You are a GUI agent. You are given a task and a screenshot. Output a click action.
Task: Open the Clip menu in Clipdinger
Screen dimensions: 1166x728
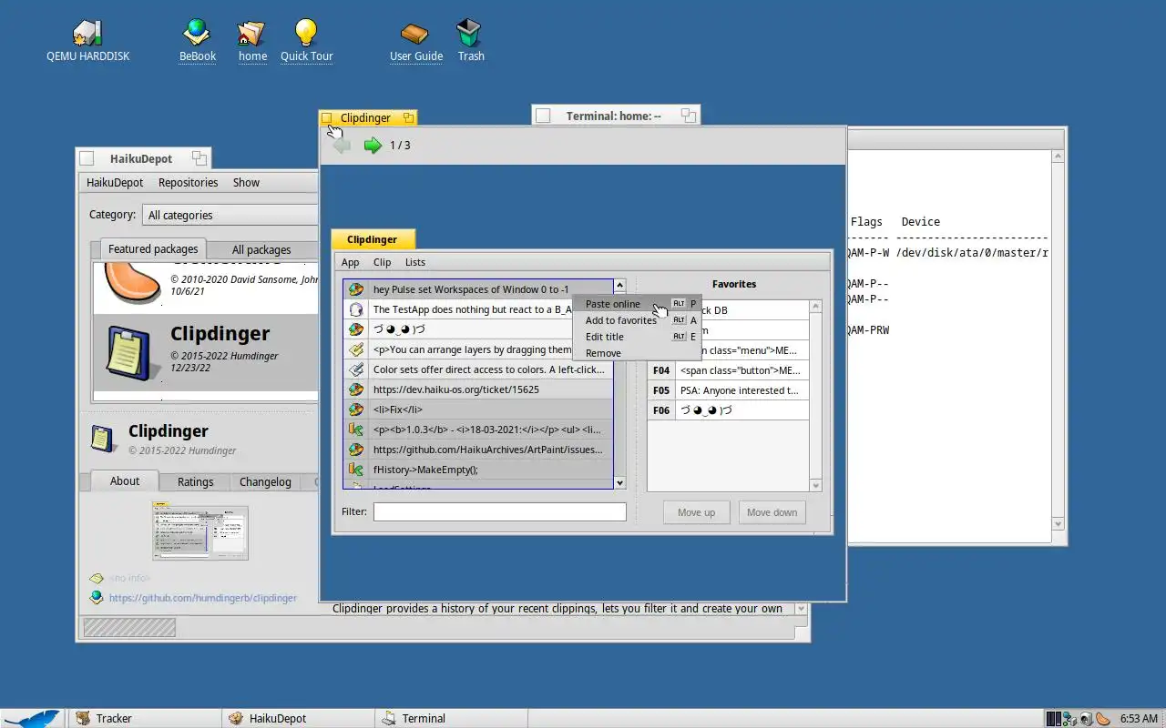383,262
